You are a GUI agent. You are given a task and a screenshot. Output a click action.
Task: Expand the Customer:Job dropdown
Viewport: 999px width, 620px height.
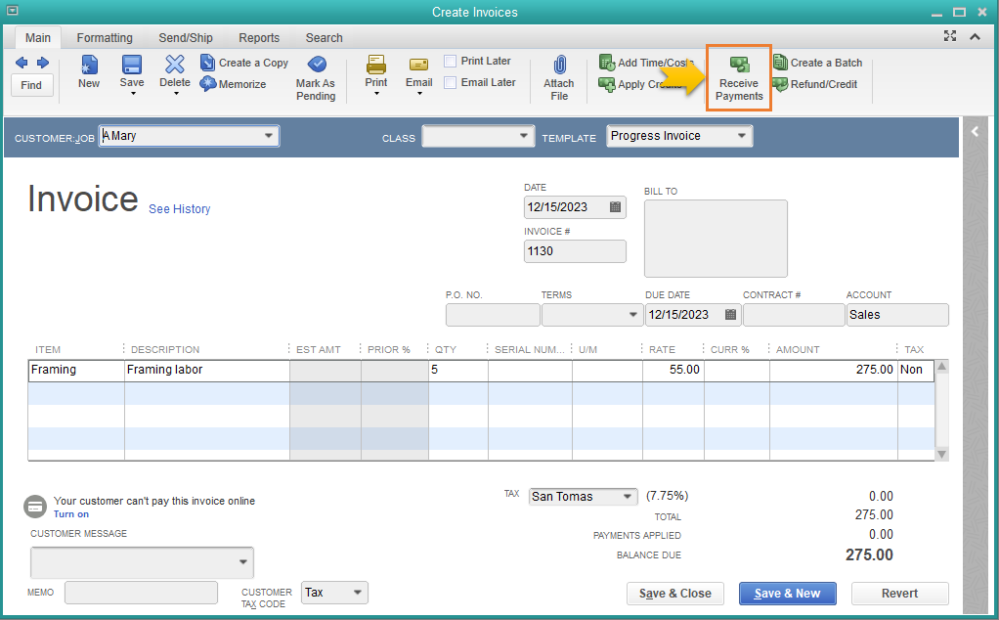pos(269,137)
